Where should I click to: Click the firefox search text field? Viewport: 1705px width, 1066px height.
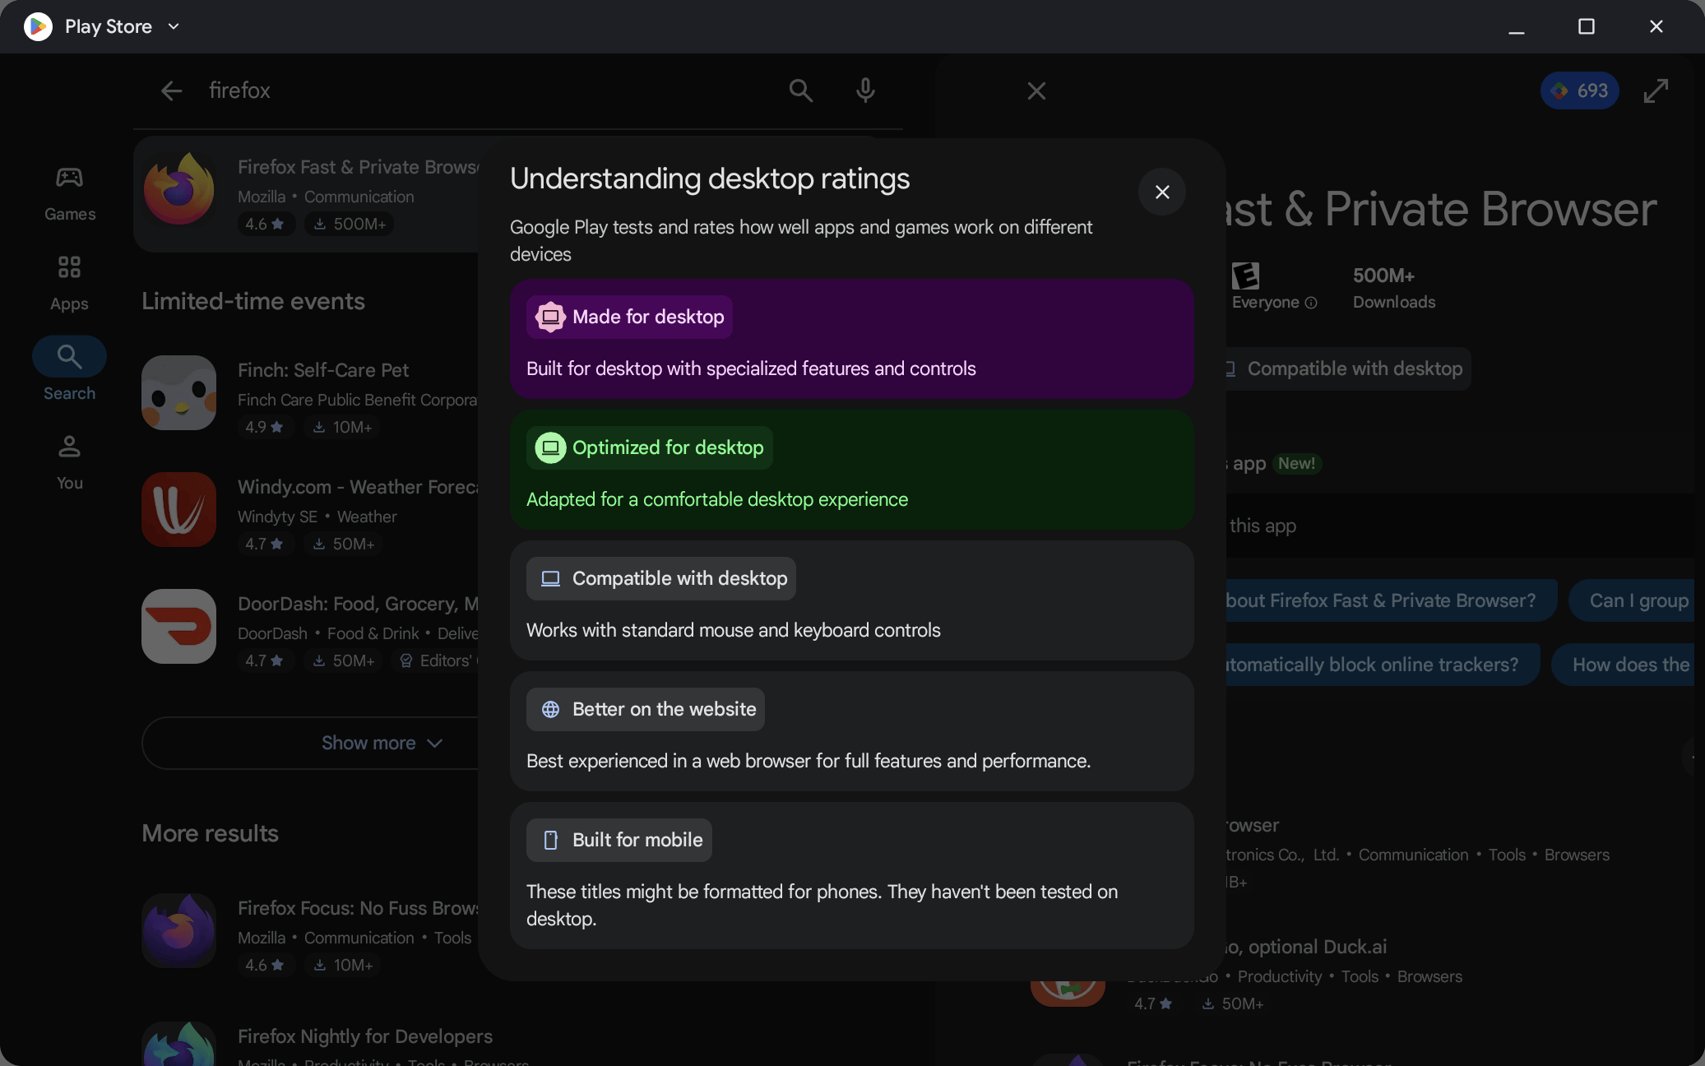[x=485, y=90]
